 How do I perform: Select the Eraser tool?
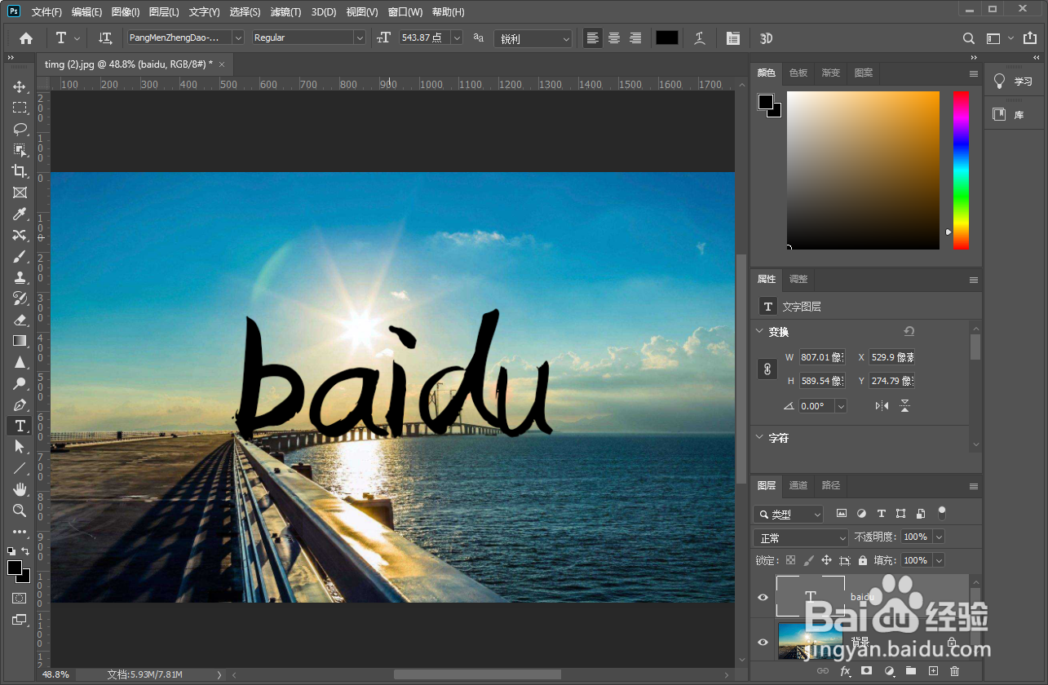pos(20,320)
